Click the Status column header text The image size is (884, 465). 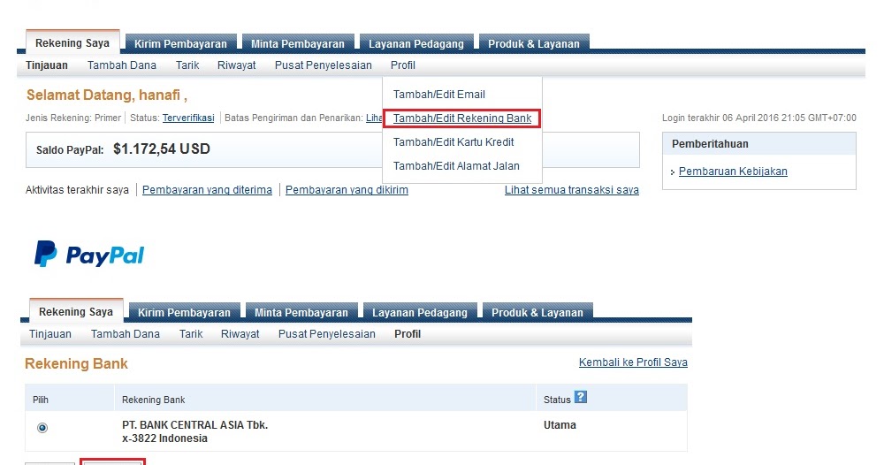(557, 400)
